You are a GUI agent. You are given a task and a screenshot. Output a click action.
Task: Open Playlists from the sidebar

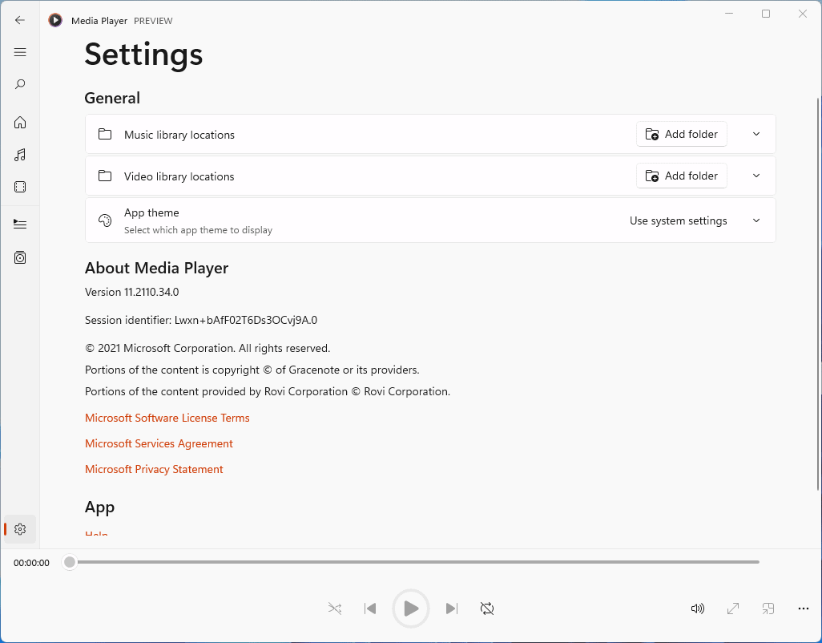click(x=20, y=257)
